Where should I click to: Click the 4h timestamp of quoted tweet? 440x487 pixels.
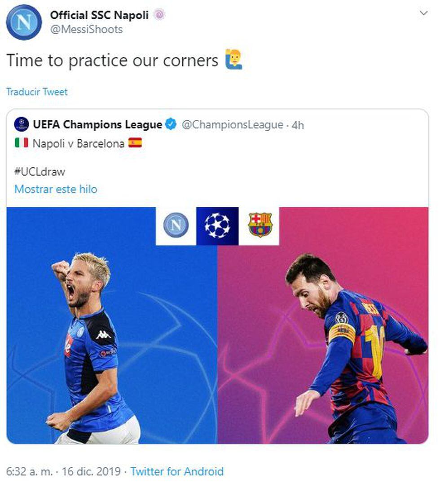click(298, 125)
